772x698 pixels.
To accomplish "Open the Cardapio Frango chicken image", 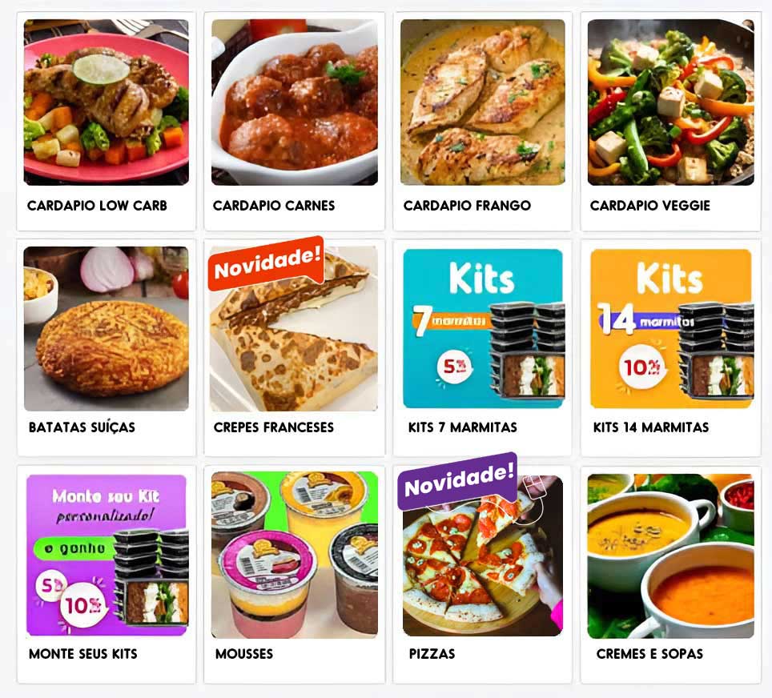I will tap(482, 102).
